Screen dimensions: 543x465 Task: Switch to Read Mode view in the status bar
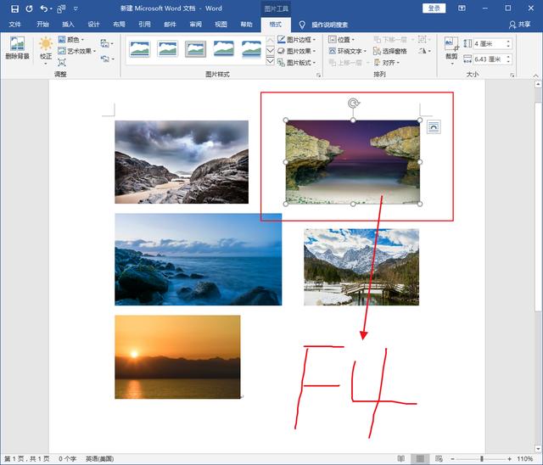click(x=401, y=459)
